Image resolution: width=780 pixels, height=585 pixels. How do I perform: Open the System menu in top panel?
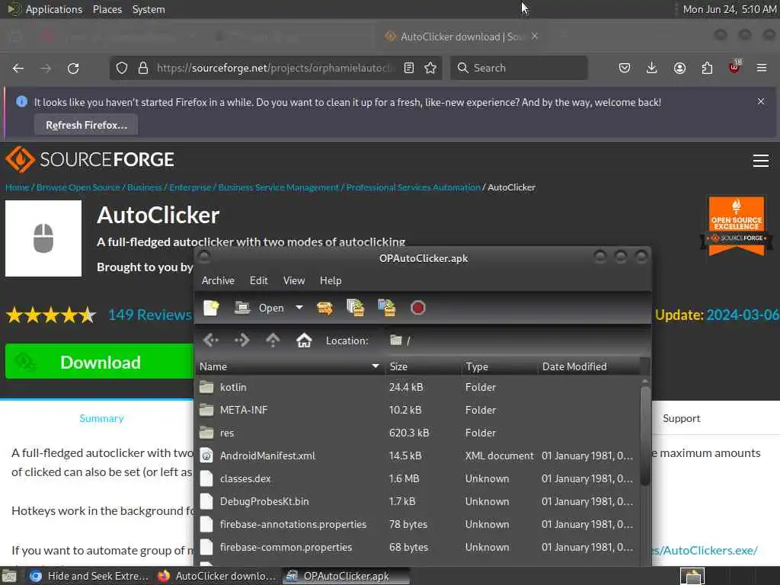point(149,9)
